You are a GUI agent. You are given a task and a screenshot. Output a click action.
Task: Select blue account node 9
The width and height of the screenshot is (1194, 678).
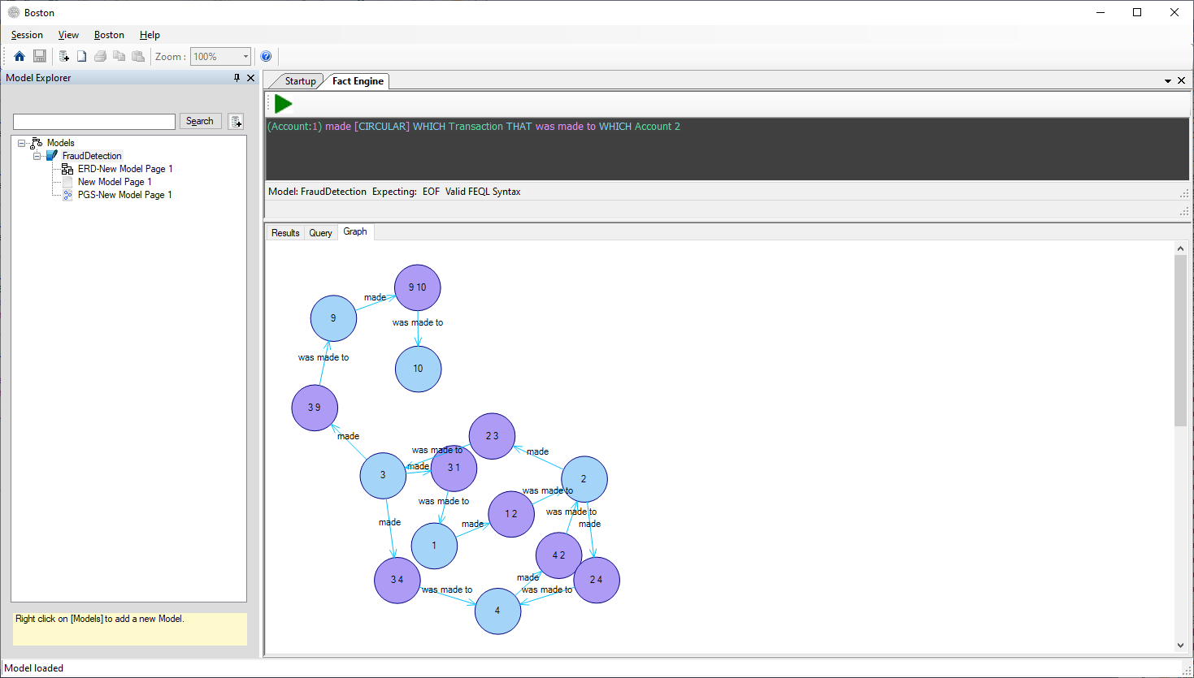[333, 318]
